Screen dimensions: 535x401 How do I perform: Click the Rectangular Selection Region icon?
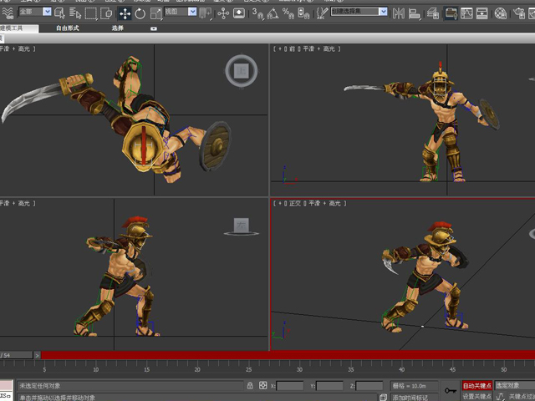[91, 13]
